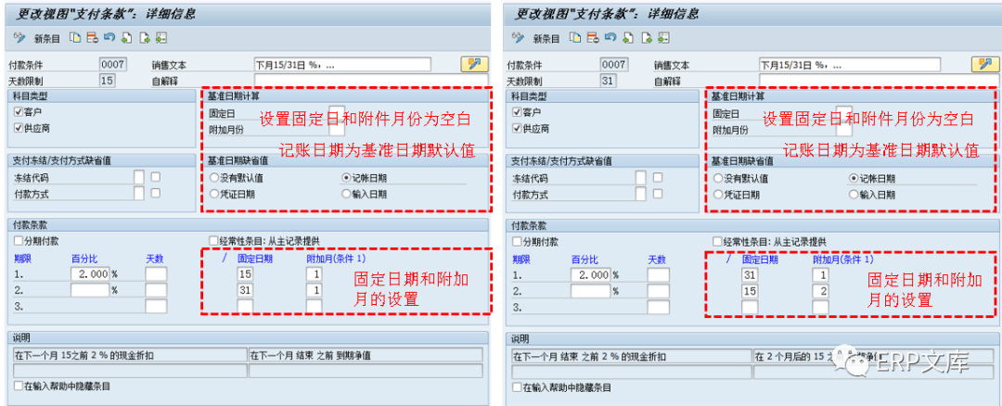Toggle 客户 checkbox in day-limit 31 window
The width and height of the screenshot is (1002, 406).
(x=517, y=112)
